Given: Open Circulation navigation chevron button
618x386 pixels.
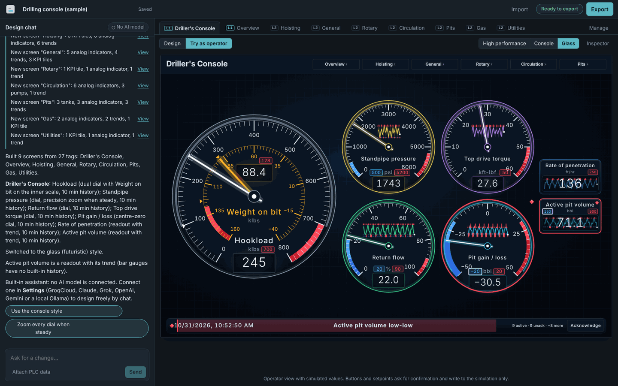Looking at the screenshot, I should [x=533, y=64].
